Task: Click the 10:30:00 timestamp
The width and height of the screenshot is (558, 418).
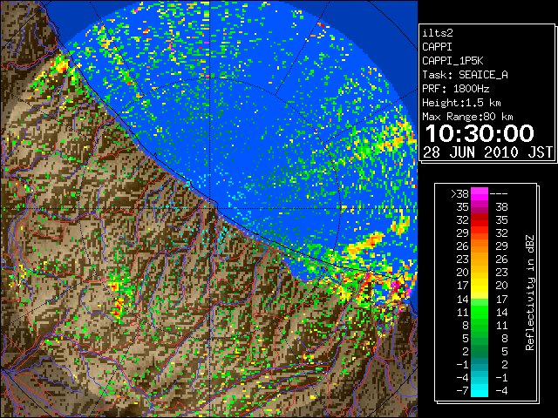Action: pyautogui.click(x=480, y=133)
